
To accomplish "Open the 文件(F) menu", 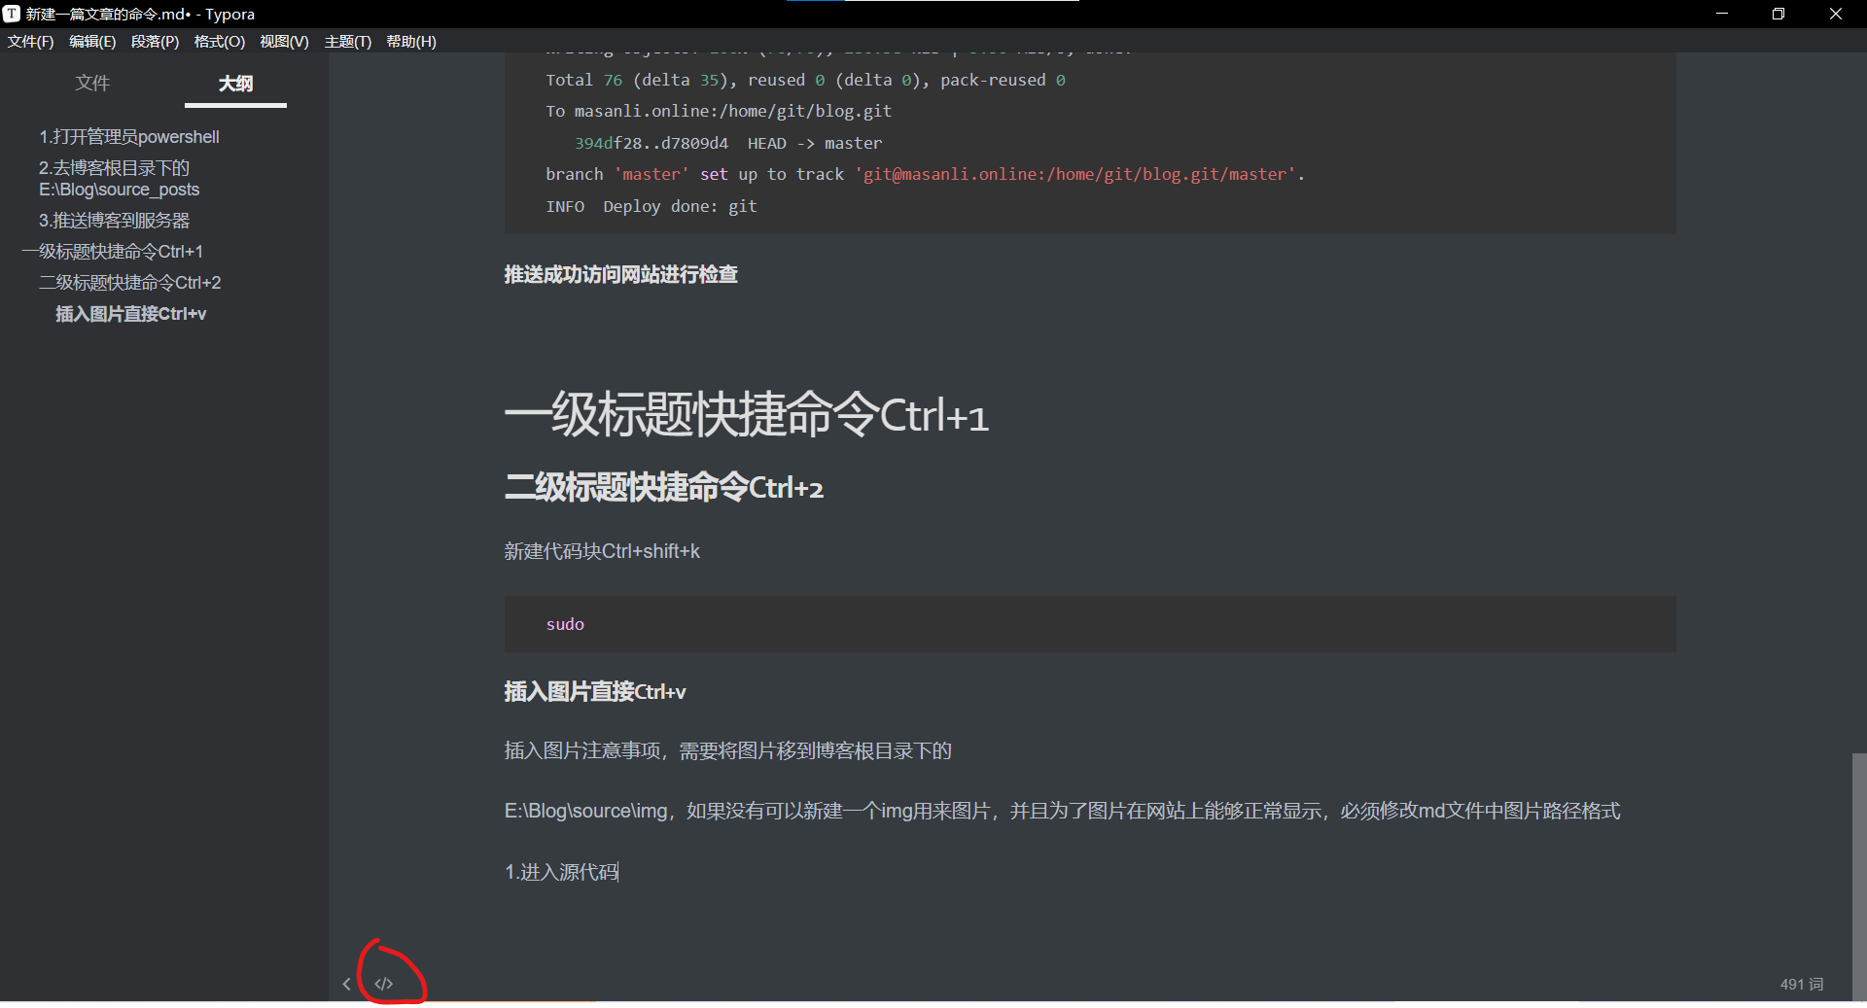I will [30, 42].
